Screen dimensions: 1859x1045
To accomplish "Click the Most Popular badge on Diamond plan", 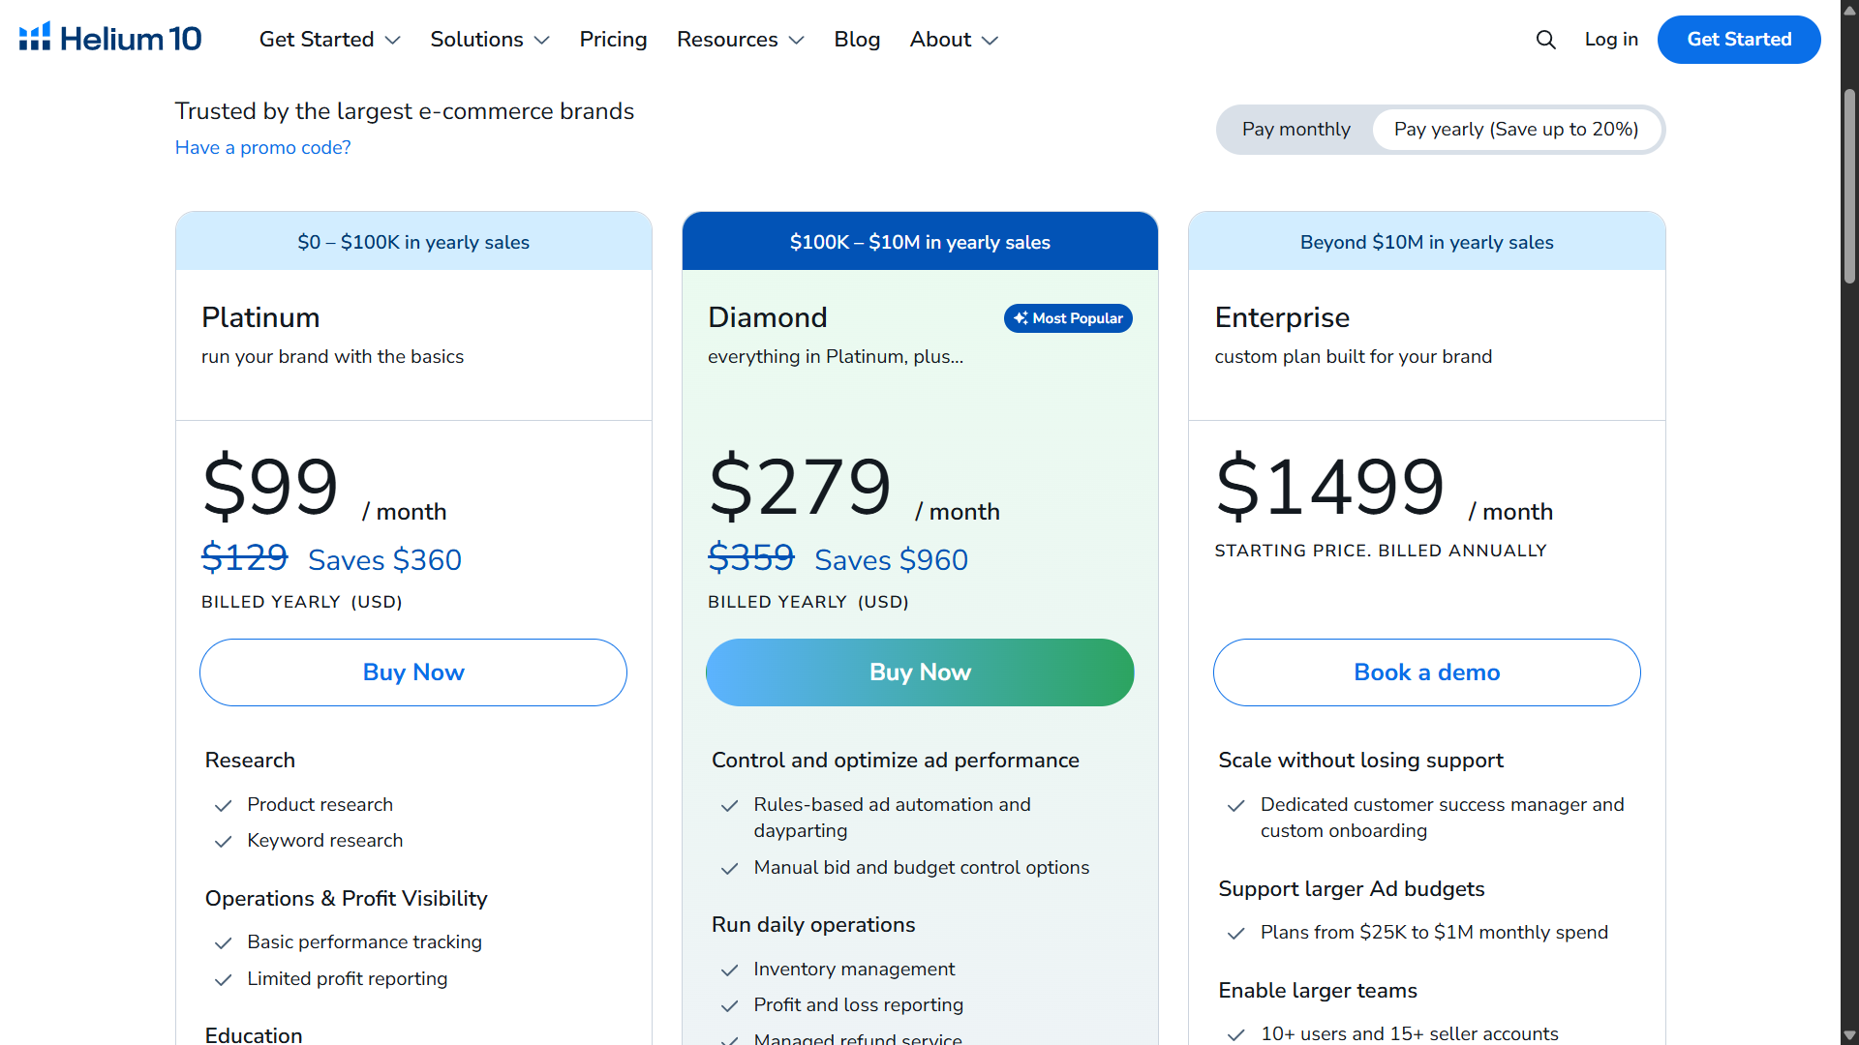I will click(x=1067, y=318).
